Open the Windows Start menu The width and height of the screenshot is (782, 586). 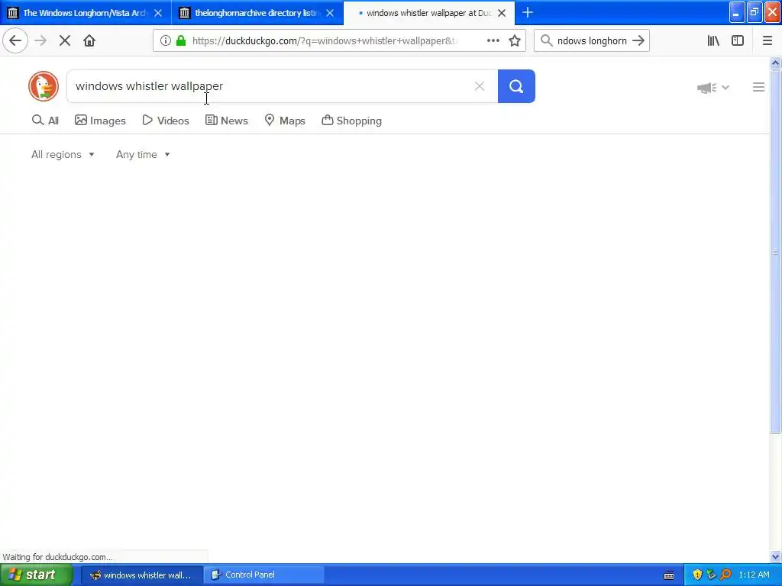37,575
